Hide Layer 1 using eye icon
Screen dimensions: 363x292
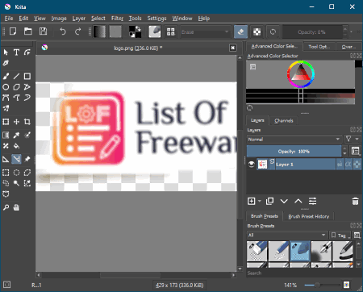pyautogui.click(x=252, y=164)
